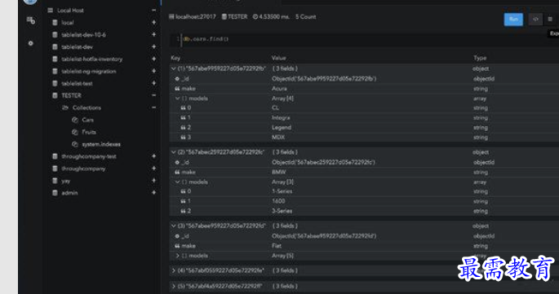Collapse the Collections folder
559x294 pixels.
154,108
